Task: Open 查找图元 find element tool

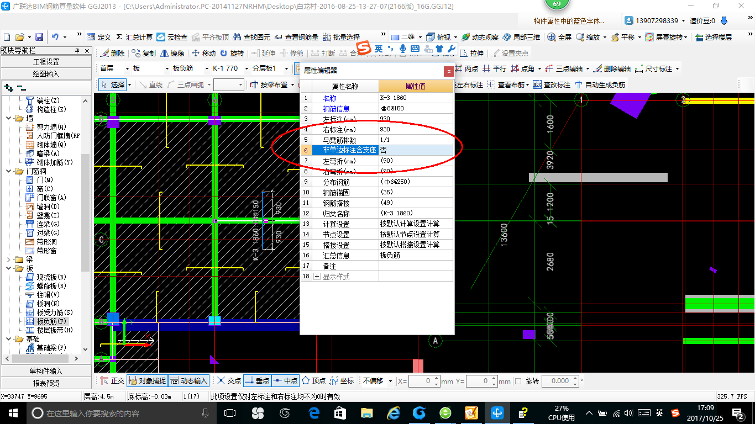Action: (x=252, y=37)
